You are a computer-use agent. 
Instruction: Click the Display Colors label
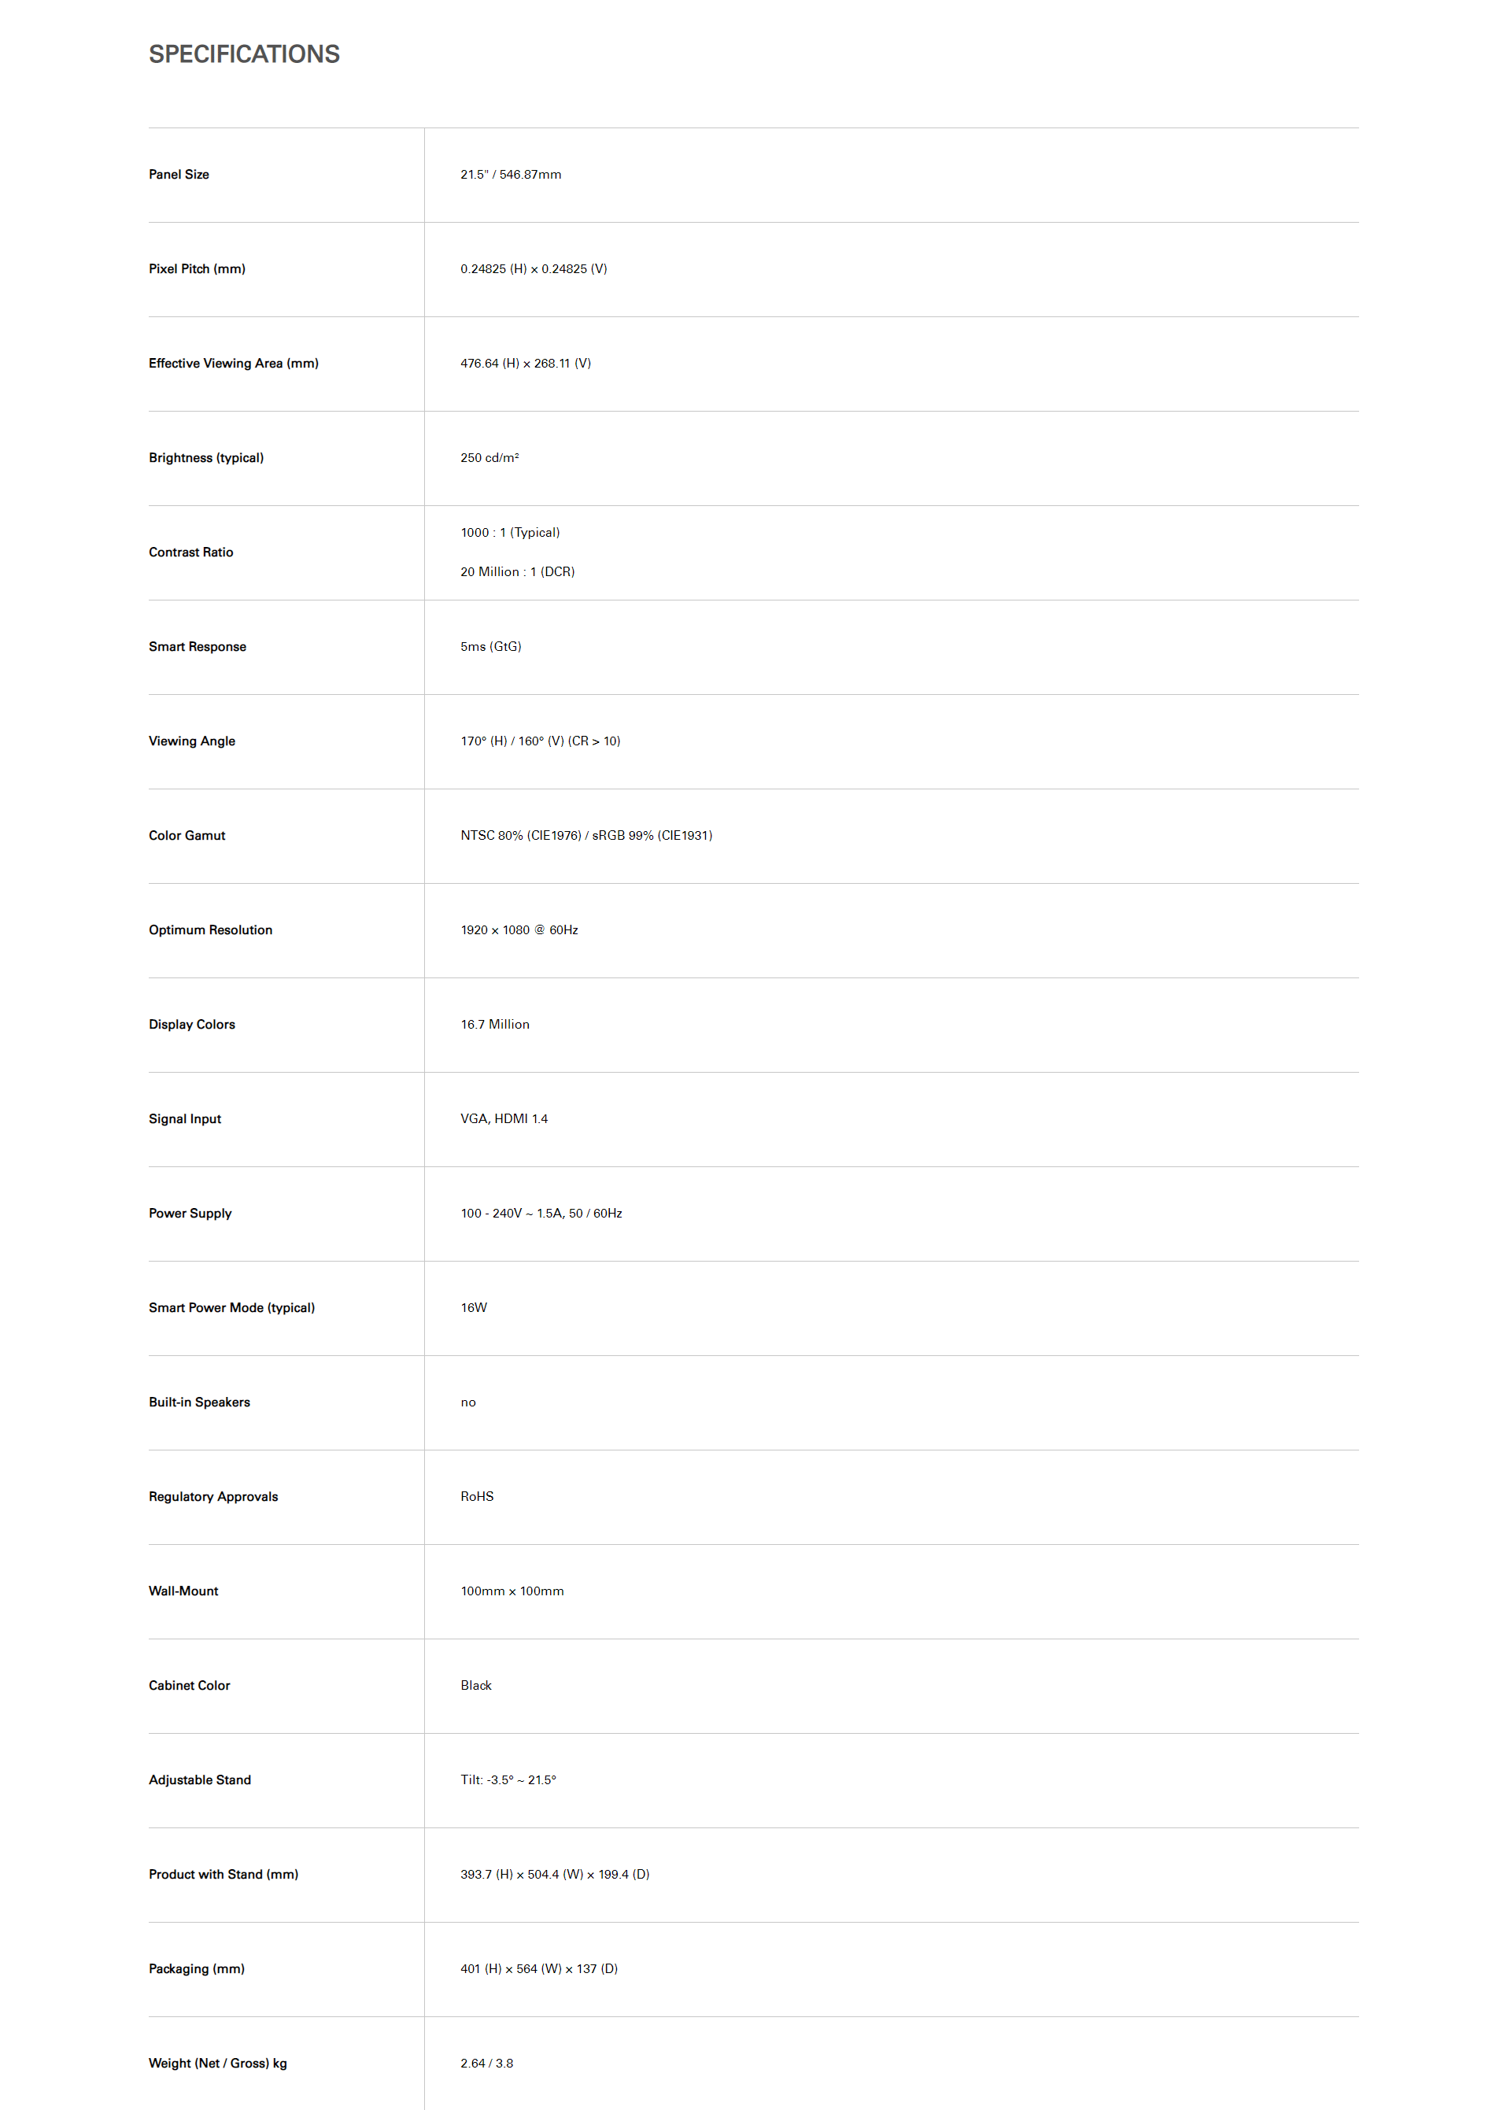[x=192, y=1024]
